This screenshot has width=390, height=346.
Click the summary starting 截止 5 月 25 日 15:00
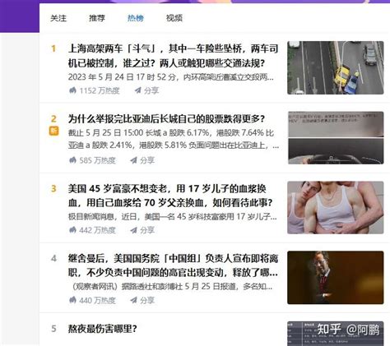(x=174, y=139)
